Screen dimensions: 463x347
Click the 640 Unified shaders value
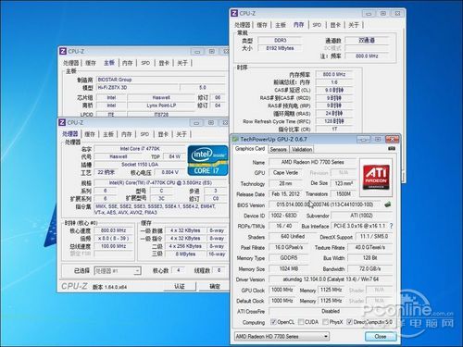pyautogui.click(x=293, y=237)
